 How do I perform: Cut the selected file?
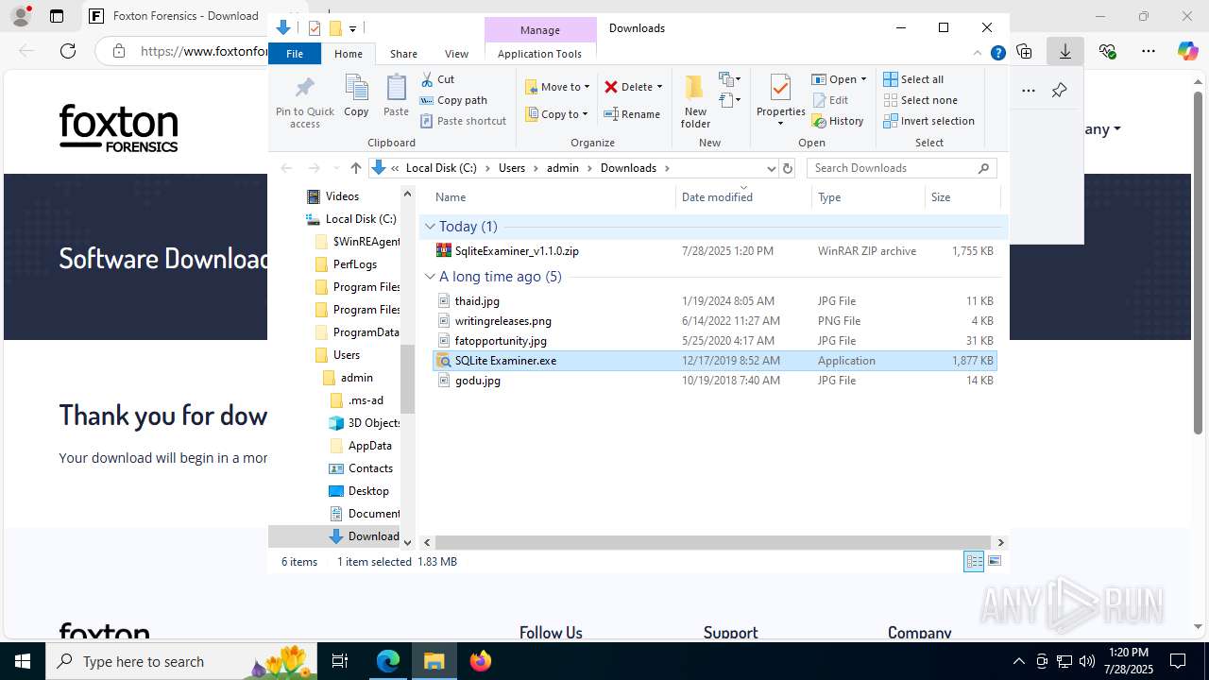437,79
